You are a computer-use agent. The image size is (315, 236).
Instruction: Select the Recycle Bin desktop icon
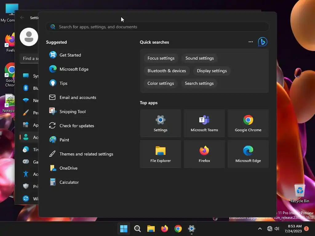point(300,193)
